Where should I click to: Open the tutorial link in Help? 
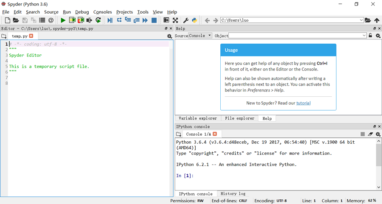point(303,103)
